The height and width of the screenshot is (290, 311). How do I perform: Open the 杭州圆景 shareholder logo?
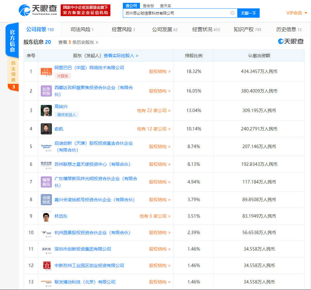tap(46, 233)
